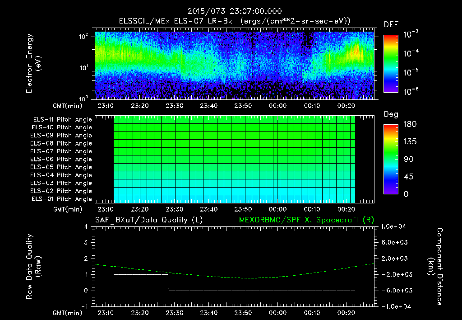Viewport: 462px width, 320px height.
Task: Click the 135 value on Deg scale
Action: coord(410,141)
